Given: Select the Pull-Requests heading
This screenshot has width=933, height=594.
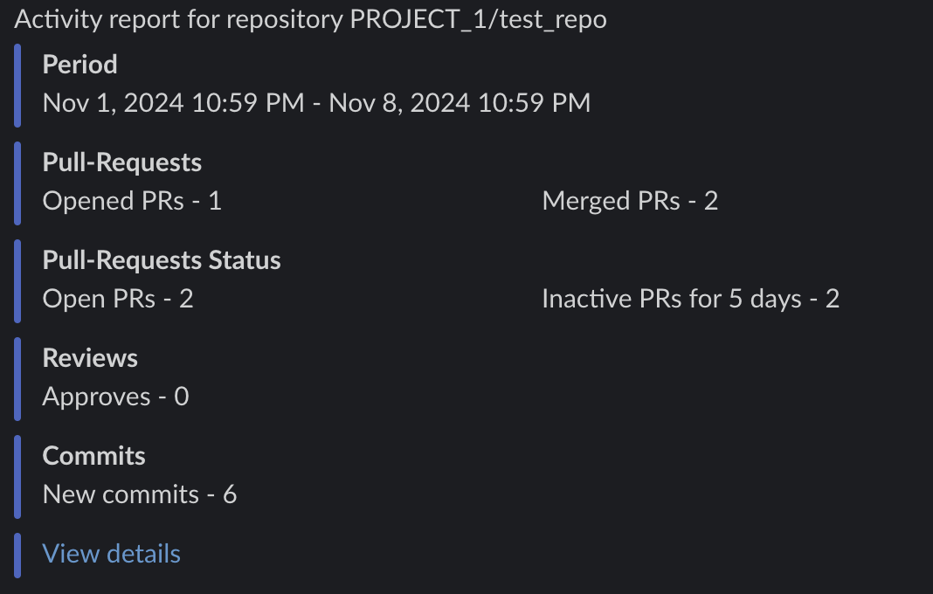Looking at the screenshot, I should 122,162.
